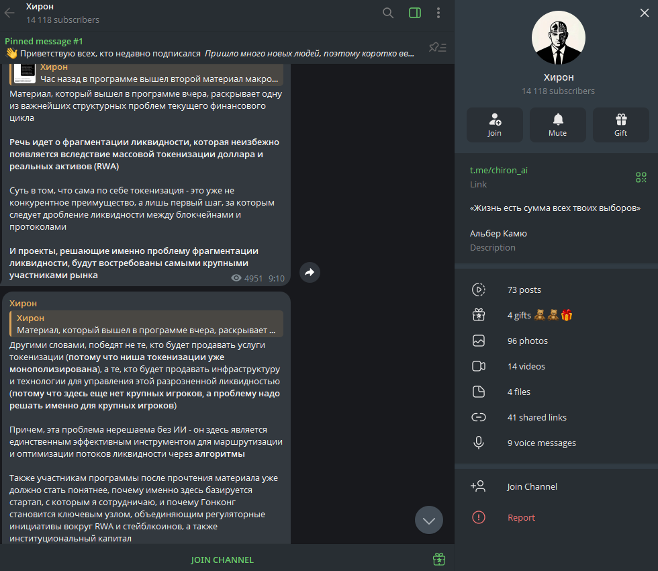
Task: Open the 73 posts section
Action: (556, 290)
